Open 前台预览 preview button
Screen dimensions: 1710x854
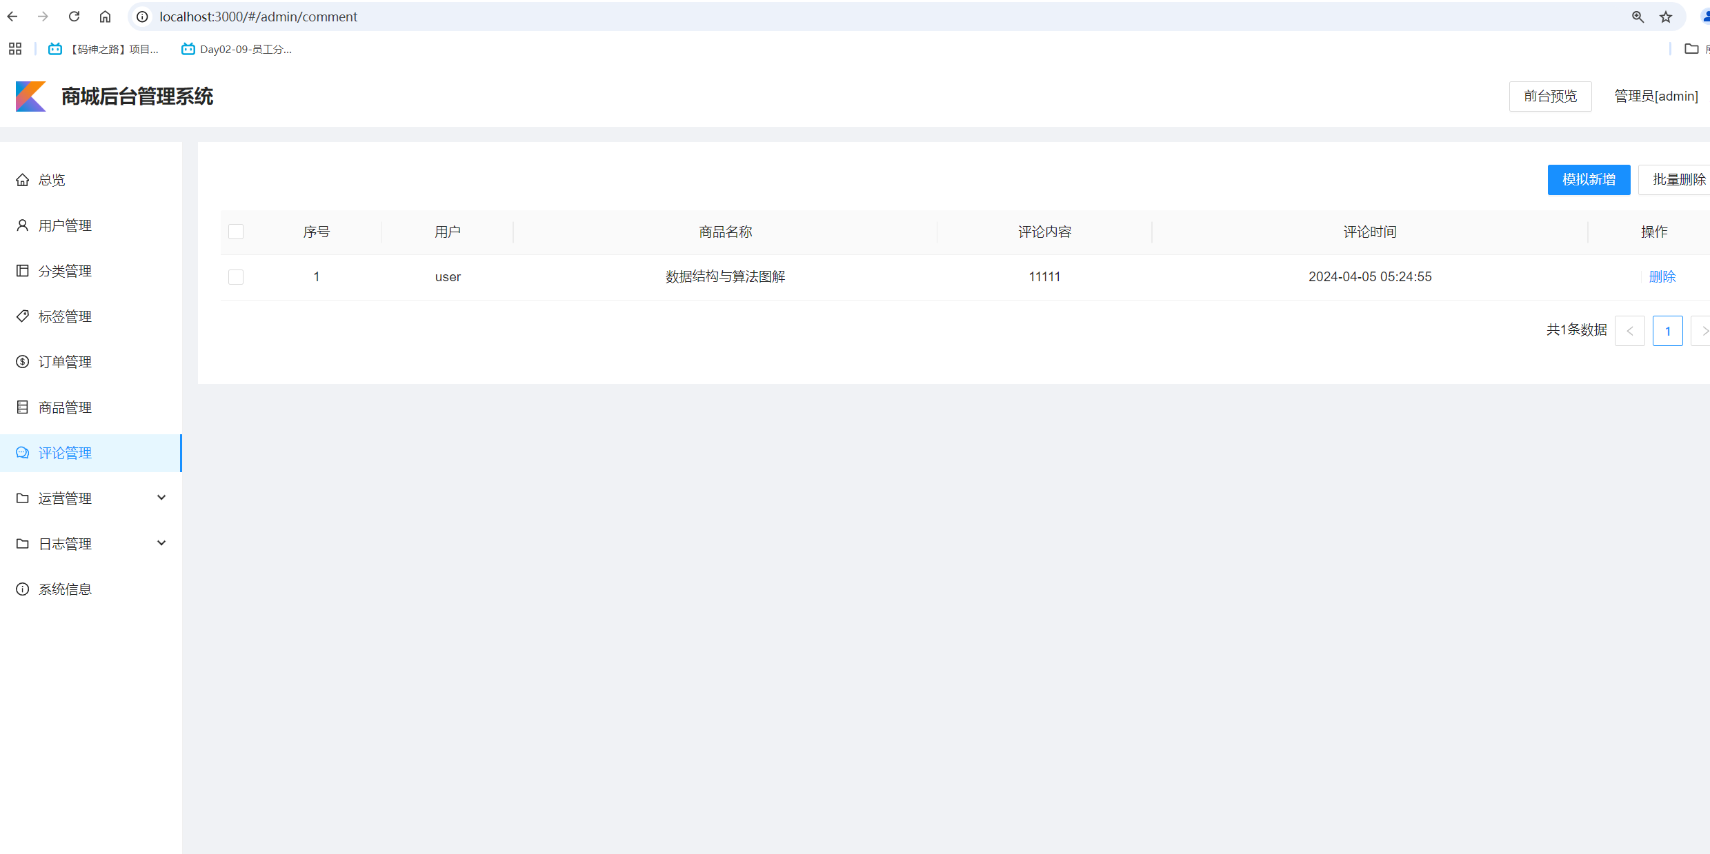(1550, 96)
